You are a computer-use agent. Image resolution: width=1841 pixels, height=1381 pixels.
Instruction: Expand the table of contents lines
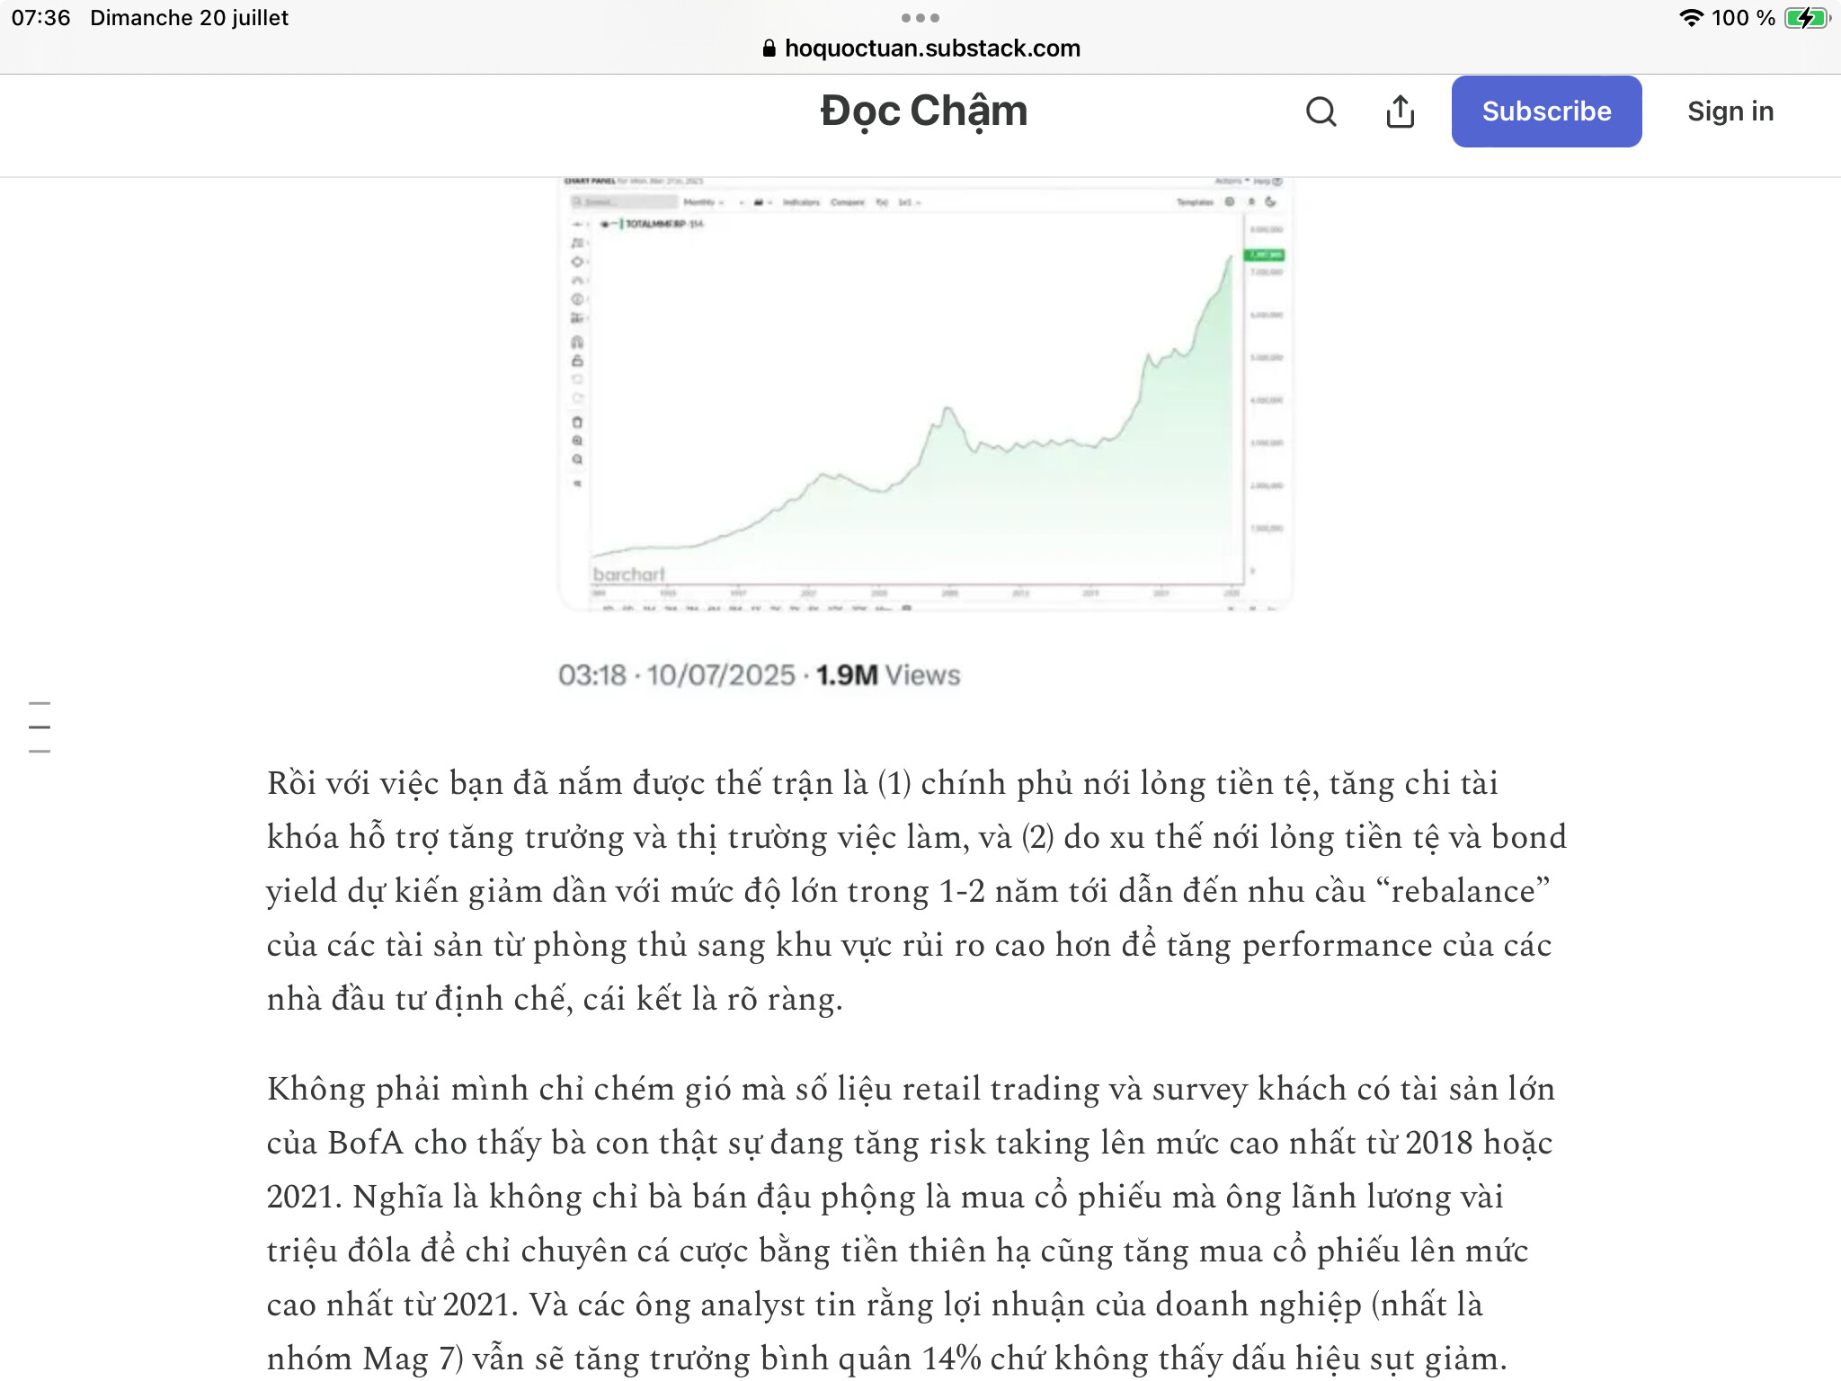[40, 726]
